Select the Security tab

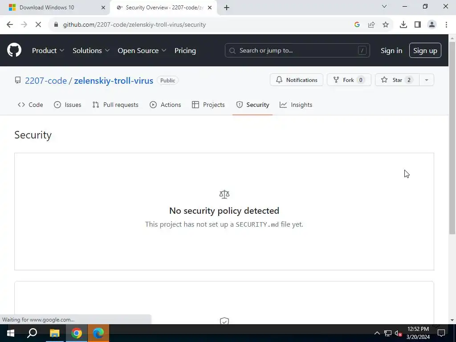tap(252, 105)
